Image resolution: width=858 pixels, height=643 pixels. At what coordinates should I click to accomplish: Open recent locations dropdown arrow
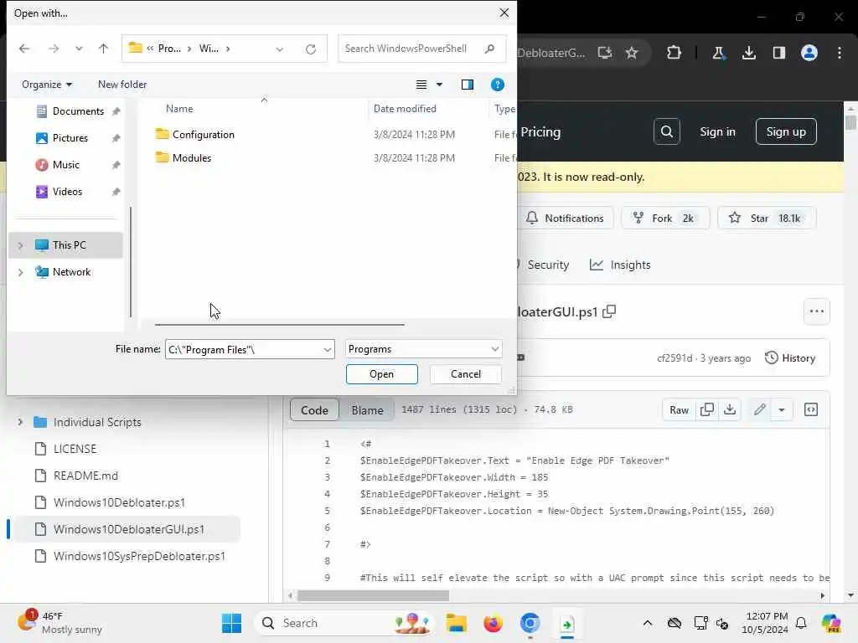[79, 49]
